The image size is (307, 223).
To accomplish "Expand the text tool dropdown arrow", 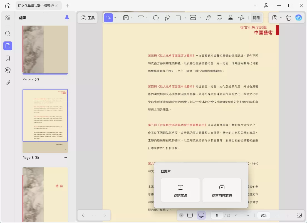I will pos(147,18).
